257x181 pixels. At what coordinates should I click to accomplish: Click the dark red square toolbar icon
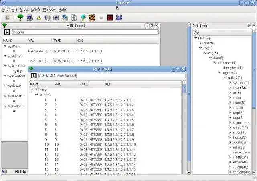pos(110,18)
